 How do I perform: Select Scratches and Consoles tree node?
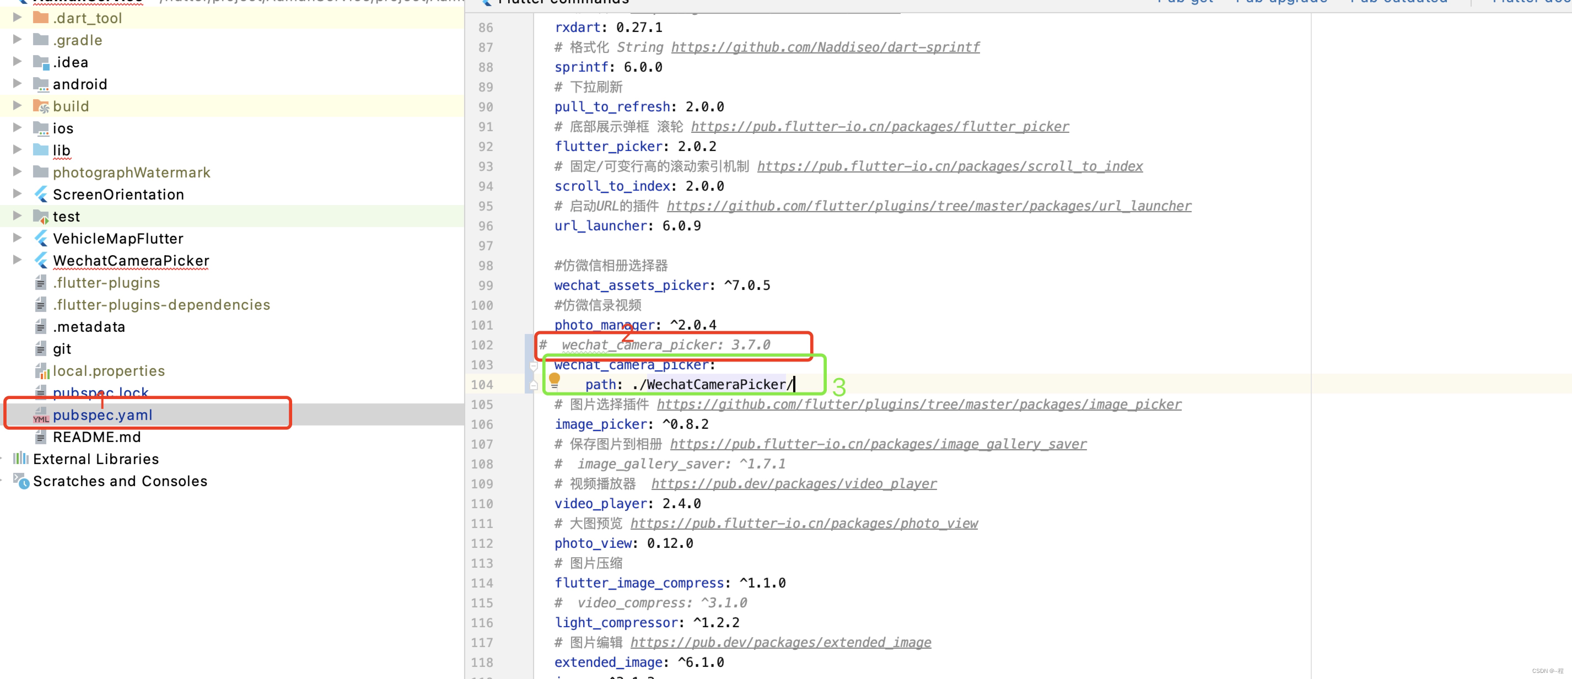click(120, 481)
